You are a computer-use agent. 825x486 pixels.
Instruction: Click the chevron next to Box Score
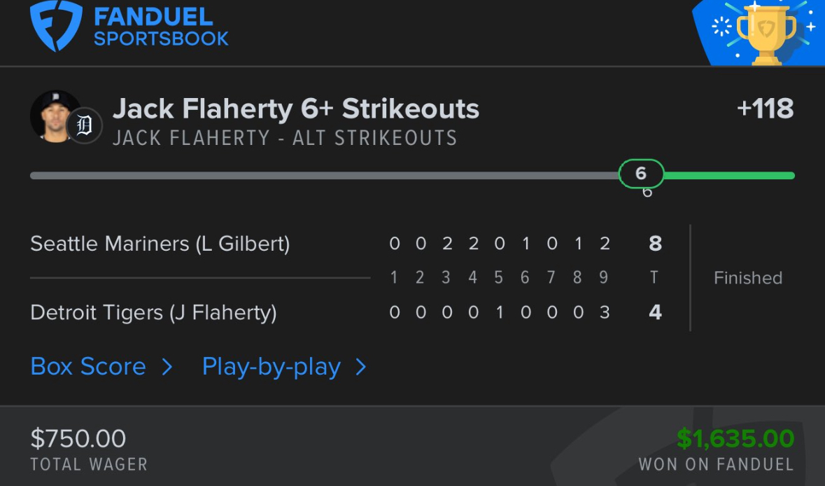click(167, 367)
